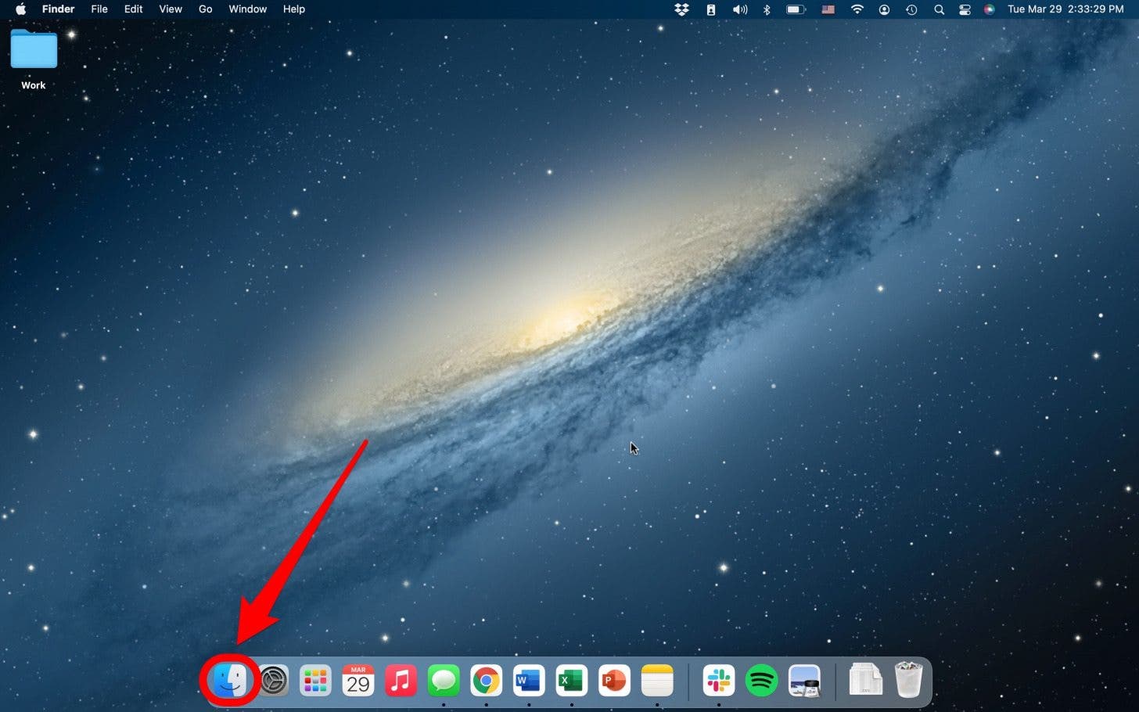
Task: Open Spotify from the Dock
Action: point(761,680)
